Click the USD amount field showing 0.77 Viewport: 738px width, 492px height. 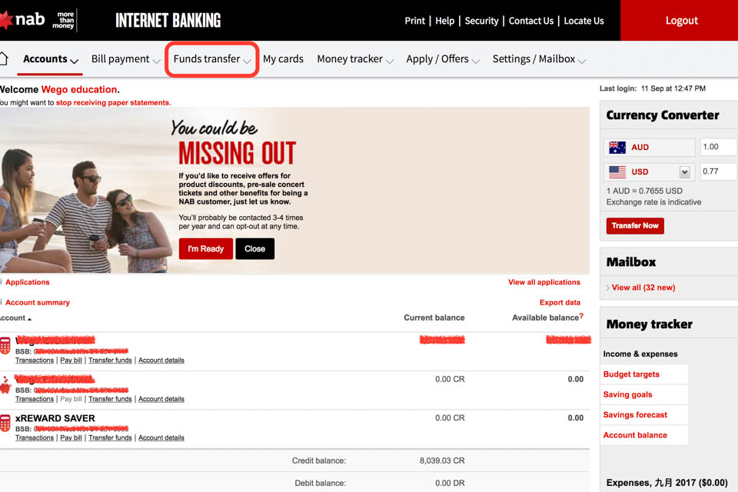coord(718,171)
